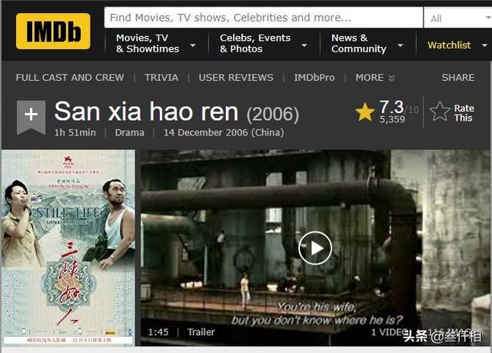Expand the Celebs, Events & Photos menu arrow
Screen dimensions: 492x353
point(304,45)
